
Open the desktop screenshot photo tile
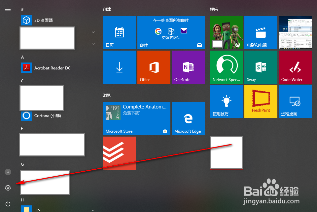pos(295,33)
